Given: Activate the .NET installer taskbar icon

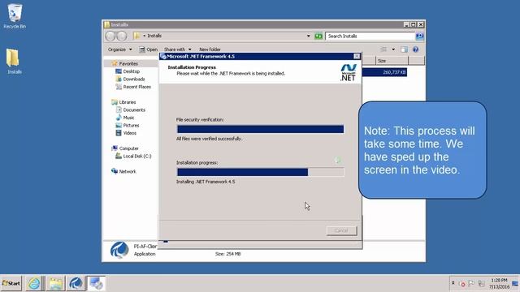Looking at the screenshot, I should (x=96, y=283).
